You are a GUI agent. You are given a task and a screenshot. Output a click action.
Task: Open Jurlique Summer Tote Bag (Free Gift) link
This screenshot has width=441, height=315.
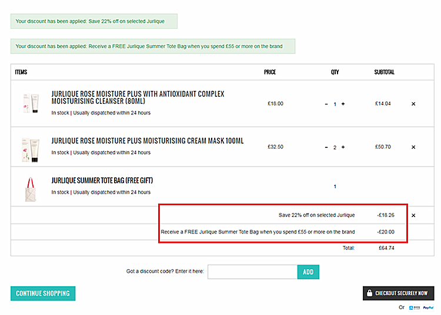tap(102, 180)
